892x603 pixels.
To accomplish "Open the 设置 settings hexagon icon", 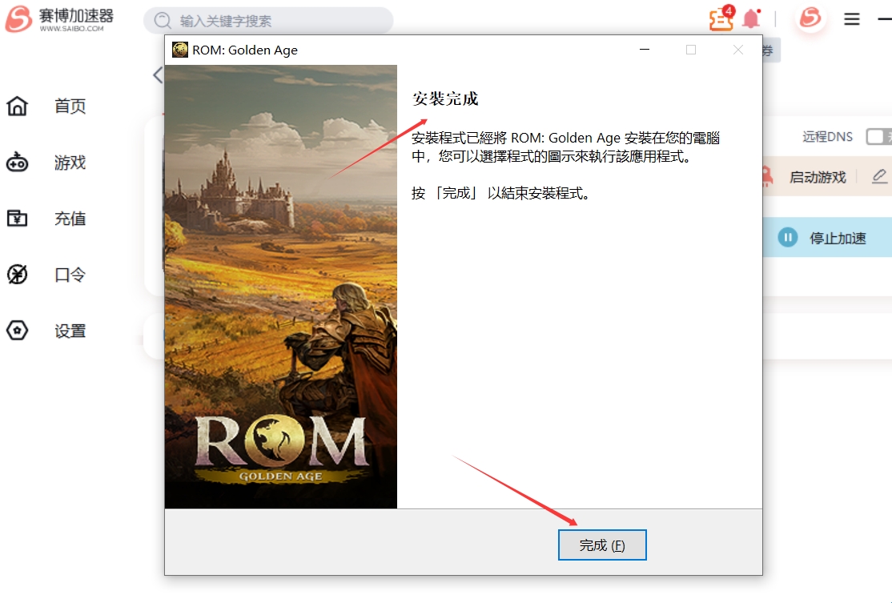I will tap(17, 331).
